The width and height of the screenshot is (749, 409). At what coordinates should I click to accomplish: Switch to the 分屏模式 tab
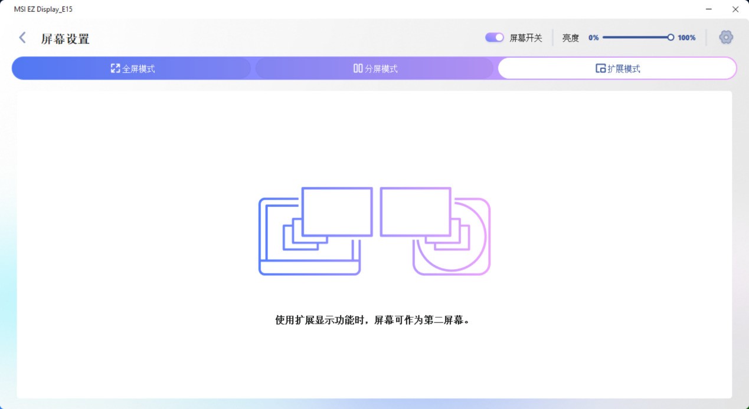coord(375,68)
